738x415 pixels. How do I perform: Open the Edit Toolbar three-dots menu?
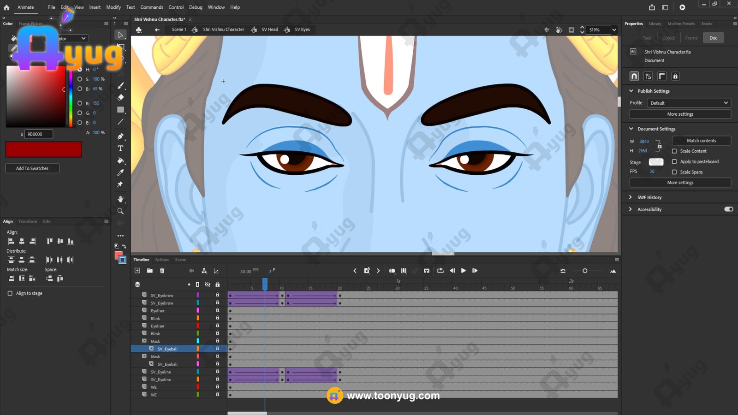120,236
